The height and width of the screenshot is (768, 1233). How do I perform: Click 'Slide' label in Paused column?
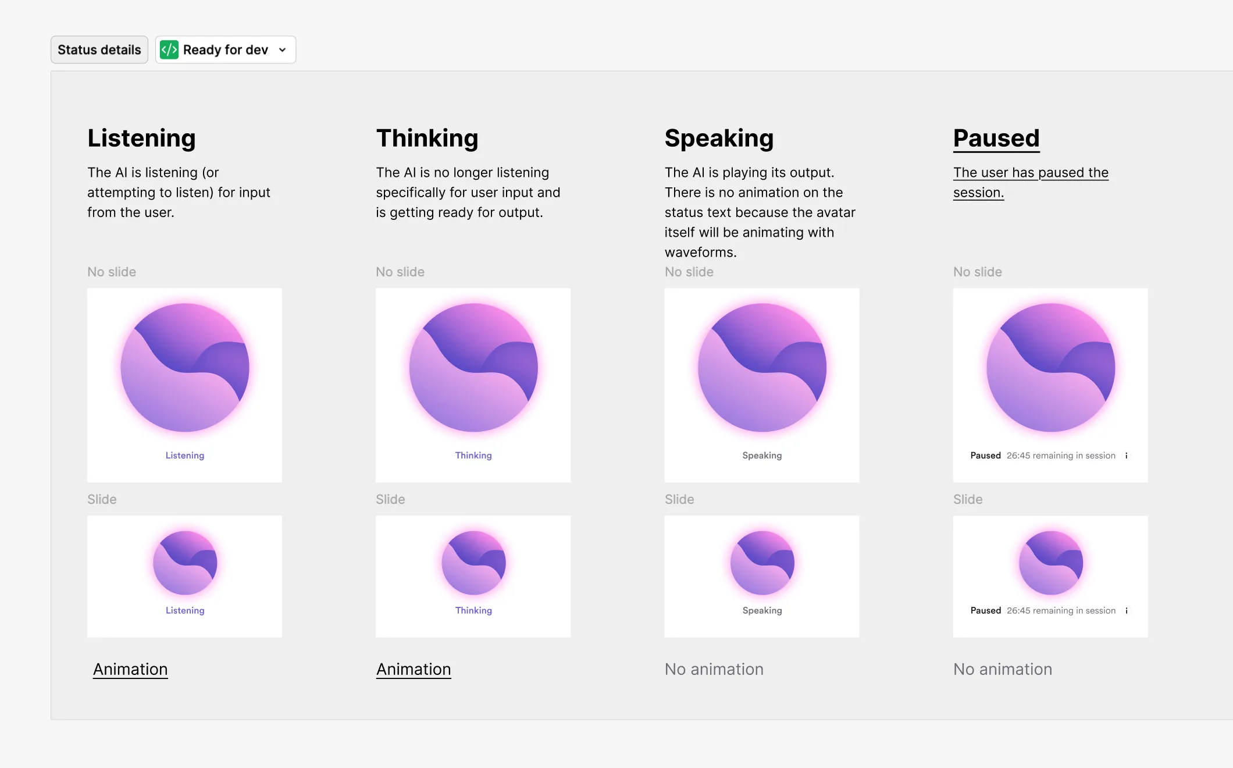click(x=968, y=499)
